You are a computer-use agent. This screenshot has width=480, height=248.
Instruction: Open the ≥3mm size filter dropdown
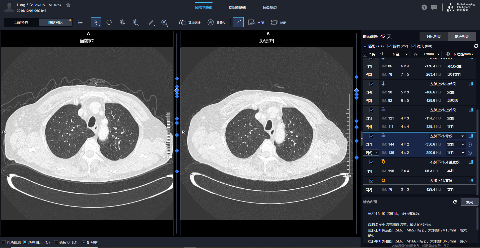[430, 54]
